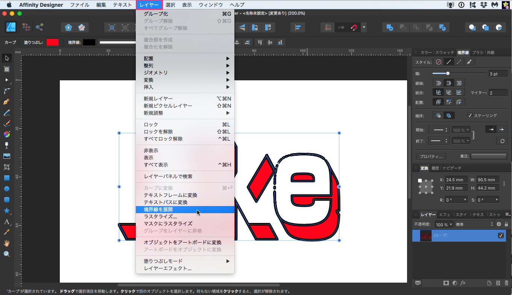Switch to Pixel Persona icon
512x295 pixels.
pyautogui.click(x=26, y=27)
